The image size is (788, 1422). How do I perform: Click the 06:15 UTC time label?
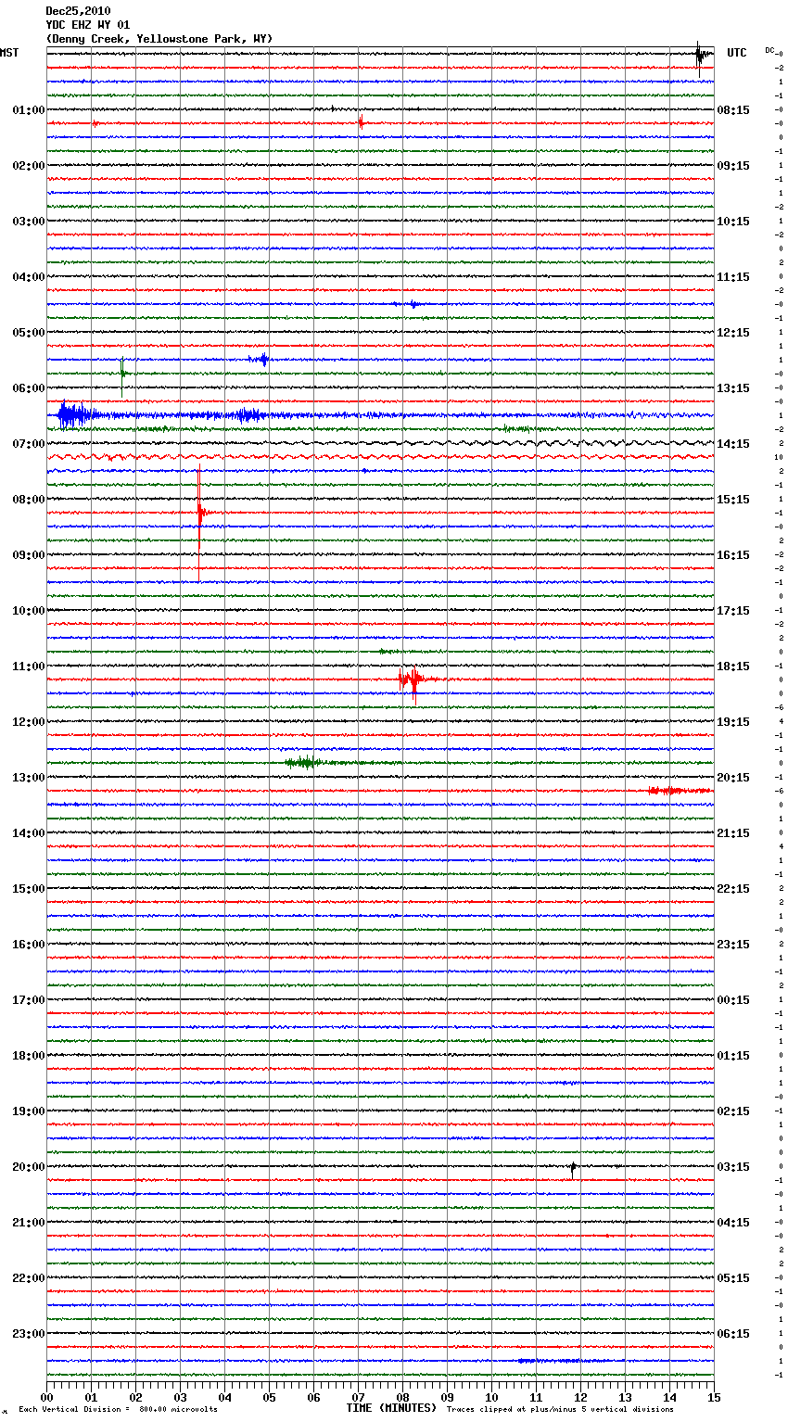(x=733, y=1334)
